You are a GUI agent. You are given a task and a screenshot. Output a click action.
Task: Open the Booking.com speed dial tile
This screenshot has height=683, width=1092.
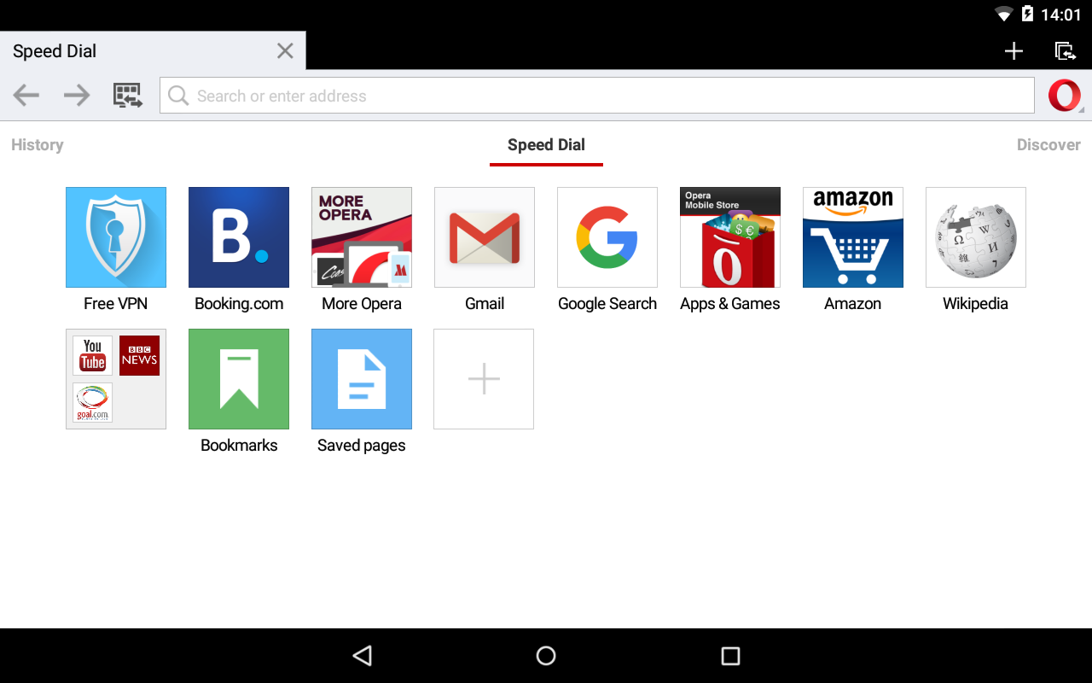click(239, 237)
